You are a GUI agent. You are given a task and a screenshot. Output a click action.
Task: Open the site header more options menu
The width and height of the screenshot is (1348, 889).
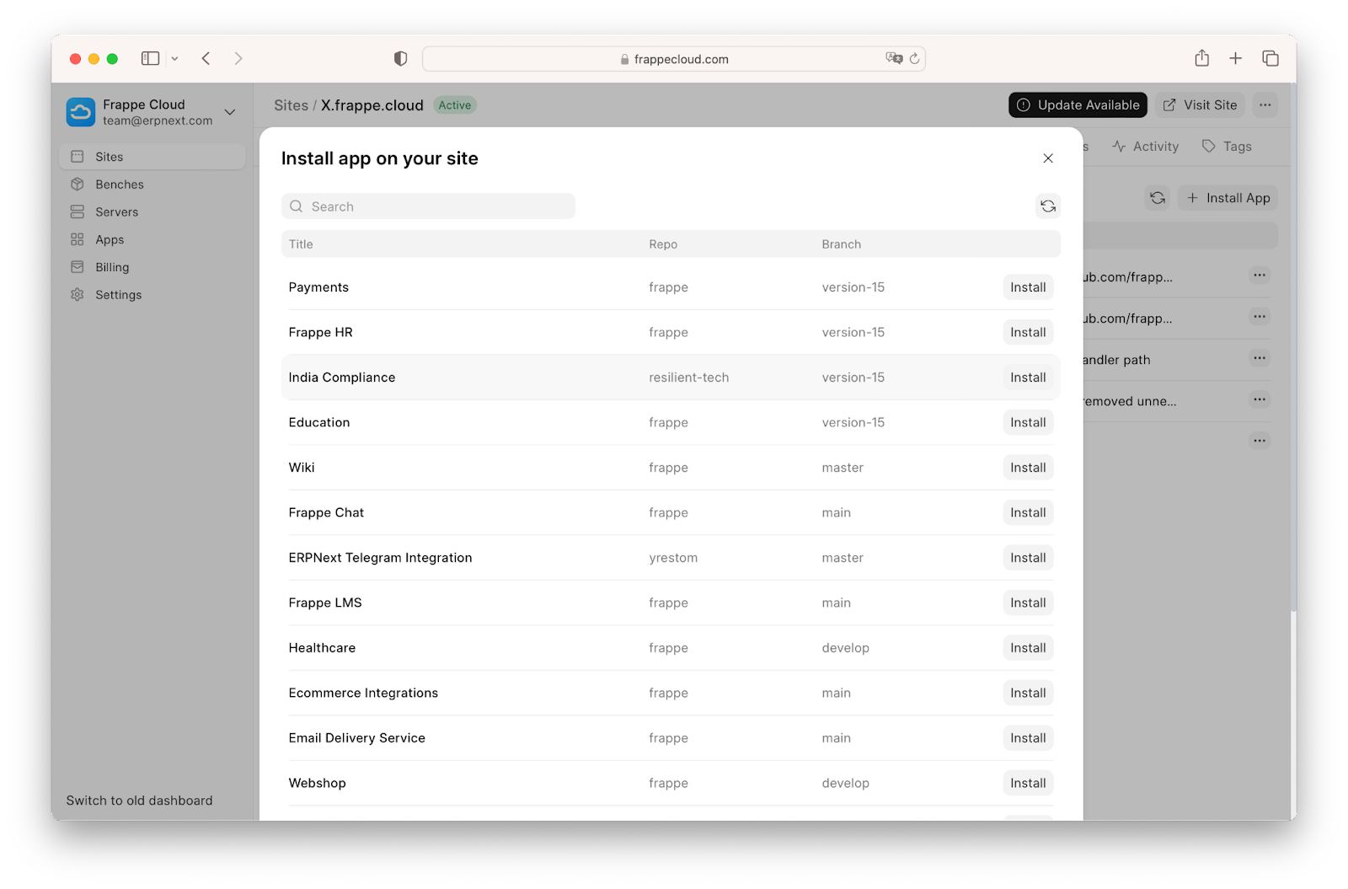[1265, 105]
